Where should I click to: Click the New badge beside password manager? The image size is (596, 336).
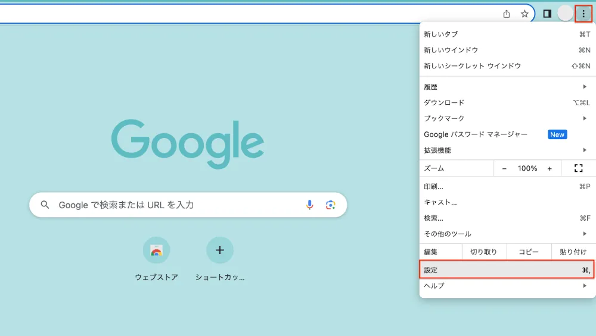[x=557, y=134]
